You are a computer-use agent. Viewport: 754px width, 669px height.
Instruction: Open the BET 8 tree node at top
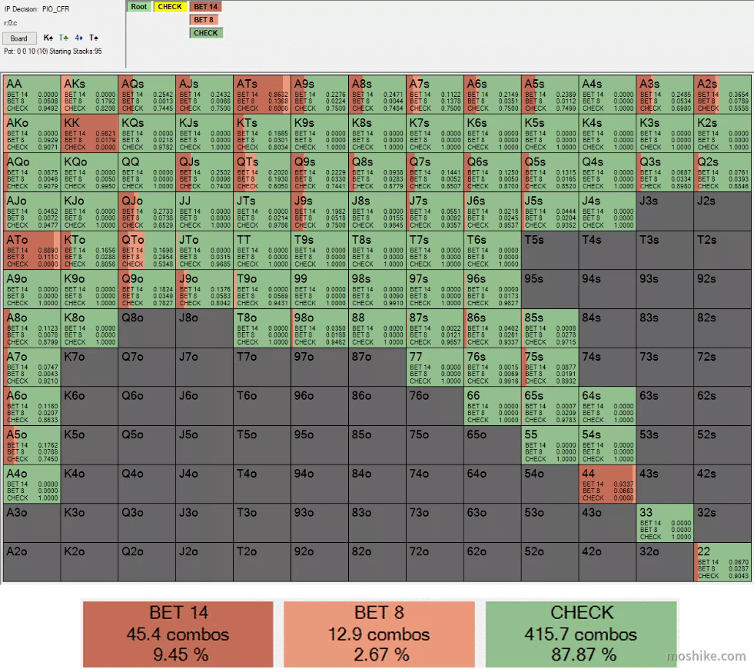click(x=204, y=20)
